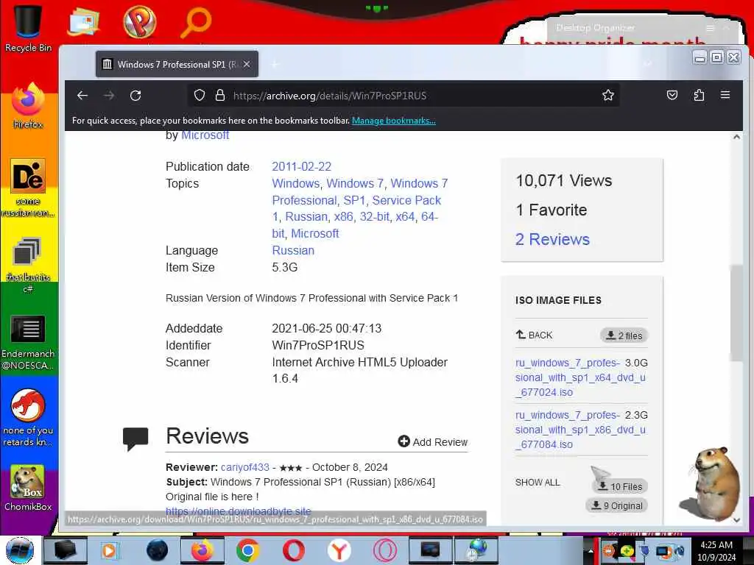This screenshot has height=565, width=754.
Task: Show hidden tray icons arrow
Action: click(591, 551)
